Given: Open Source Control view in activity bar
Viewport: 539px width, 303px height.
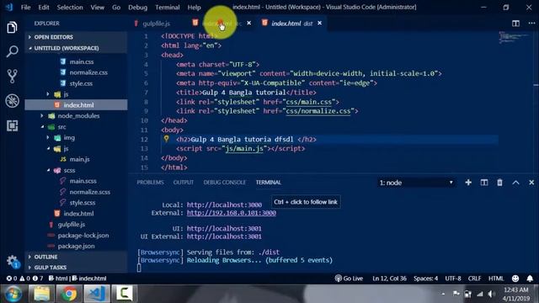Looking at the screenshot, I should pyautogui.click(x=12, y=76).
